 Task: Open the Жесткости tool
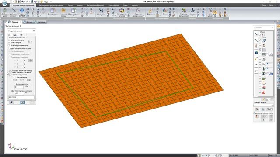[101, 12]
